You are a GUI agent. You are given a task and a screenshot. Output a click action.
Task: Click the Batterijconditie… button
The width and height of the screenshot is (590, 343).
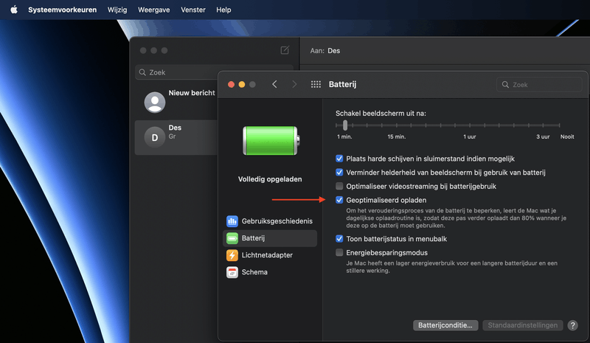pyautogui.click(x=445, y=325)
